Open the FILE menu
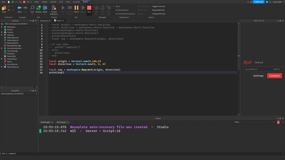Image resolution: width=285 pixels, height=160 pixels. point(4,2)
